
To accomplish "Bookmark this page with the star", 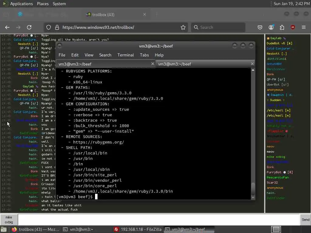I will pos(183,27).
